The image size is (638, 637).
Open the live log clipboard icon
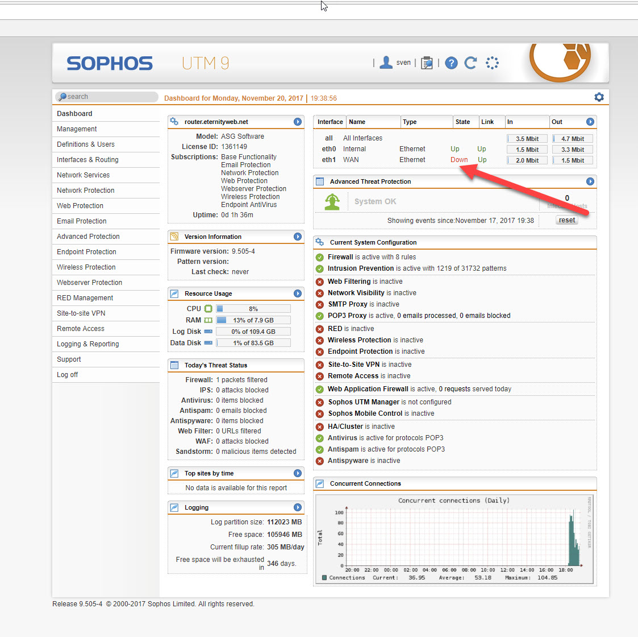point(427,63)
